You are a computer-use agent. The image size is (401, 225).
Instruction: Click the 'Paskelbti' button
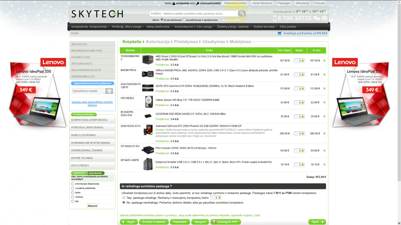(x=180, y=222)
